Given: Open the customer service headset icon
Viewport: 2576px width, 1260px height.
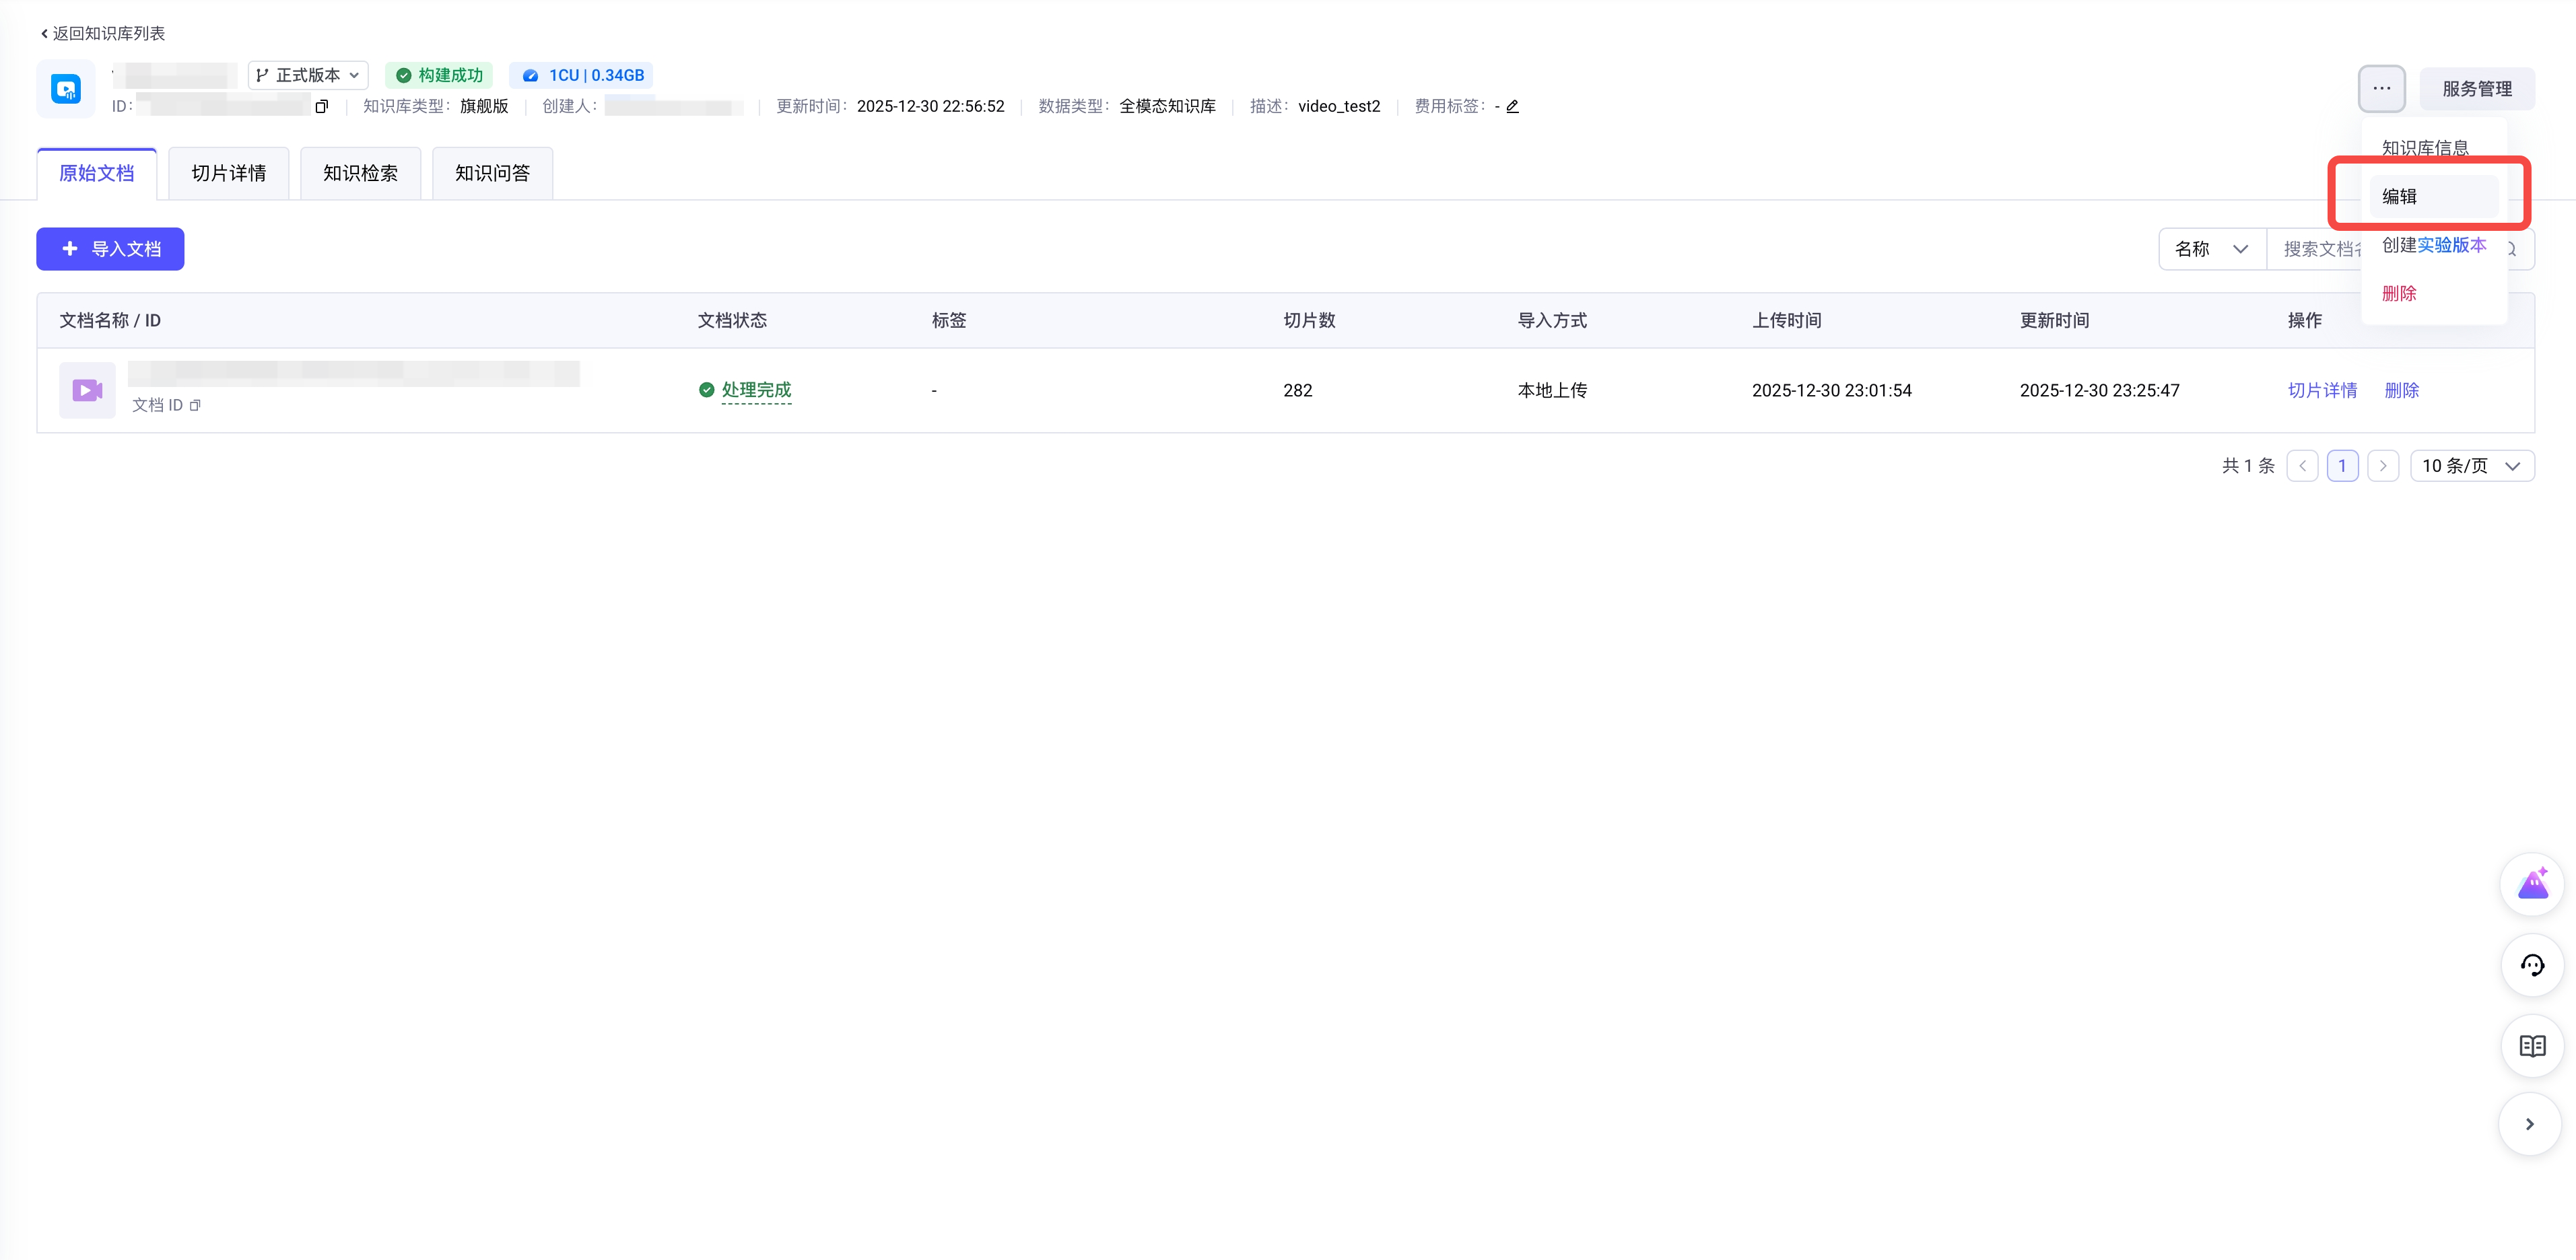Looking at the screenshot, I should coord(2532,965).
